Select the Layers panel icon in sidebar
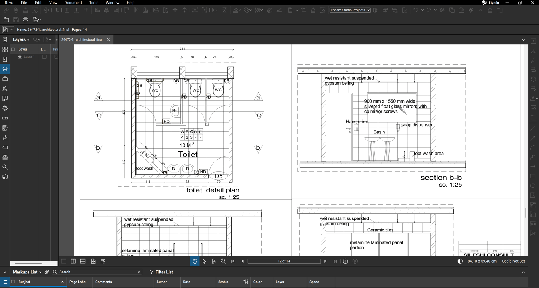Screen dimensions: 539x288 tap(5, 69)
